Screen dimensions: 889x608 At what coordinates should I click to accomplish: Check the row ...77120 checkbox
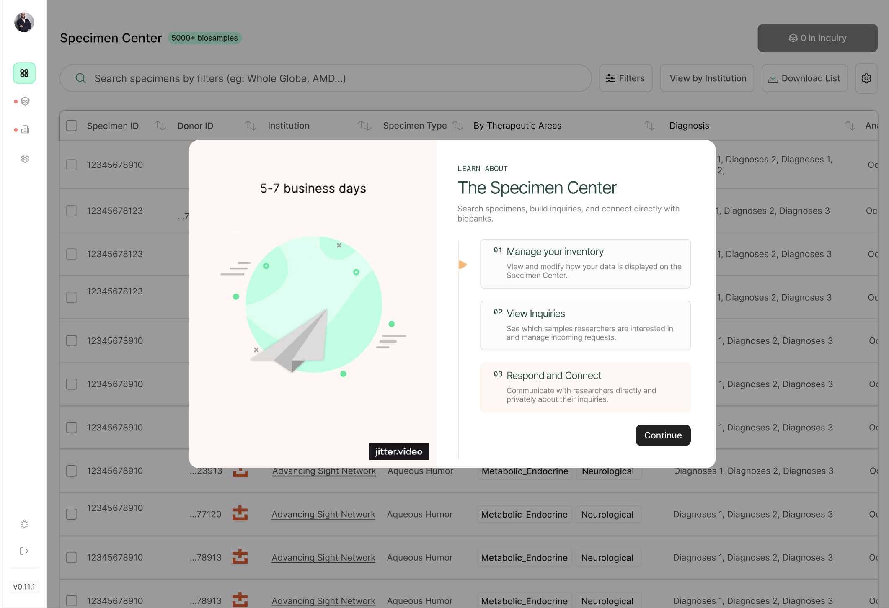tap(72, 514)
